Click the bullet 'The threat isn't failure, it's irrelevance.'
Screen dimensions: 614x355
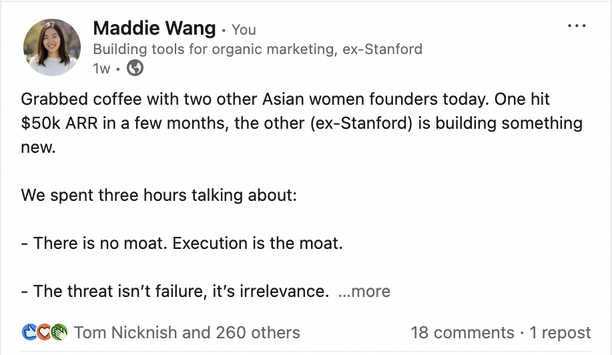(x=175, y=291)
